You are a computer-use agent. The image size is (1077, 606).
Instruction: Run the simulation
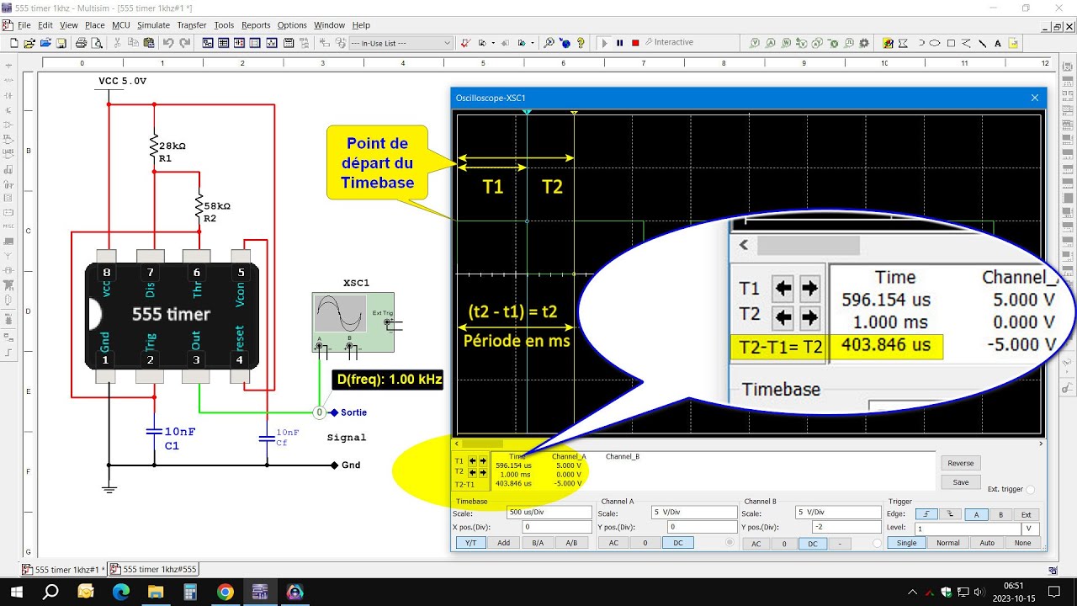pos(603,42)
